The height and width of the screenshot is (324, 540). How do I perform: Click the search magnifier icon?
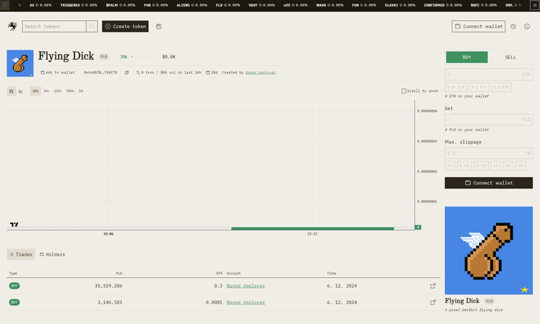[x=92, y=27]
